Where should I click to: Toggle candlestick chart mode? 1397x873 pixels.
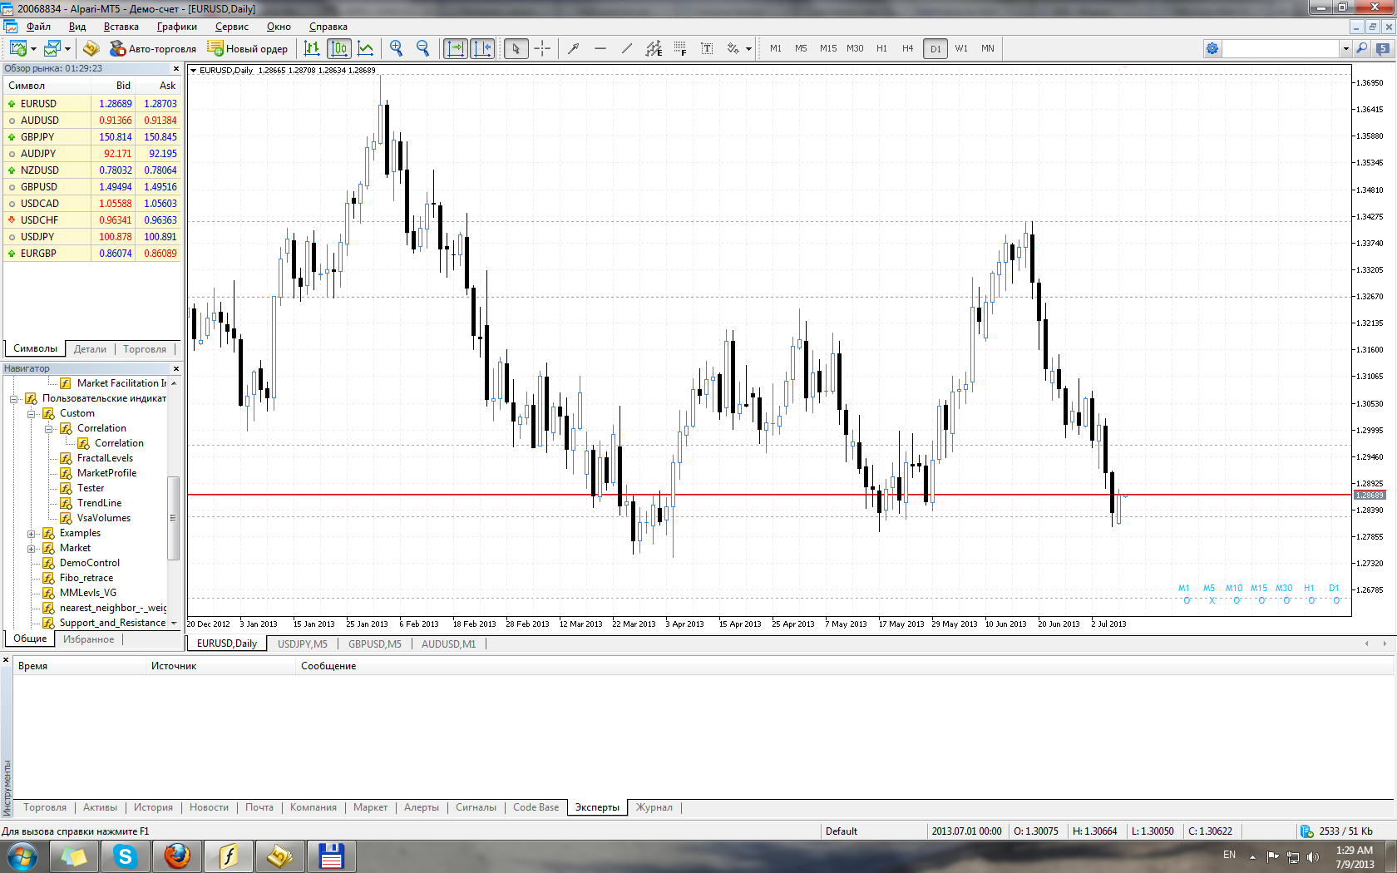click(338, 48)
